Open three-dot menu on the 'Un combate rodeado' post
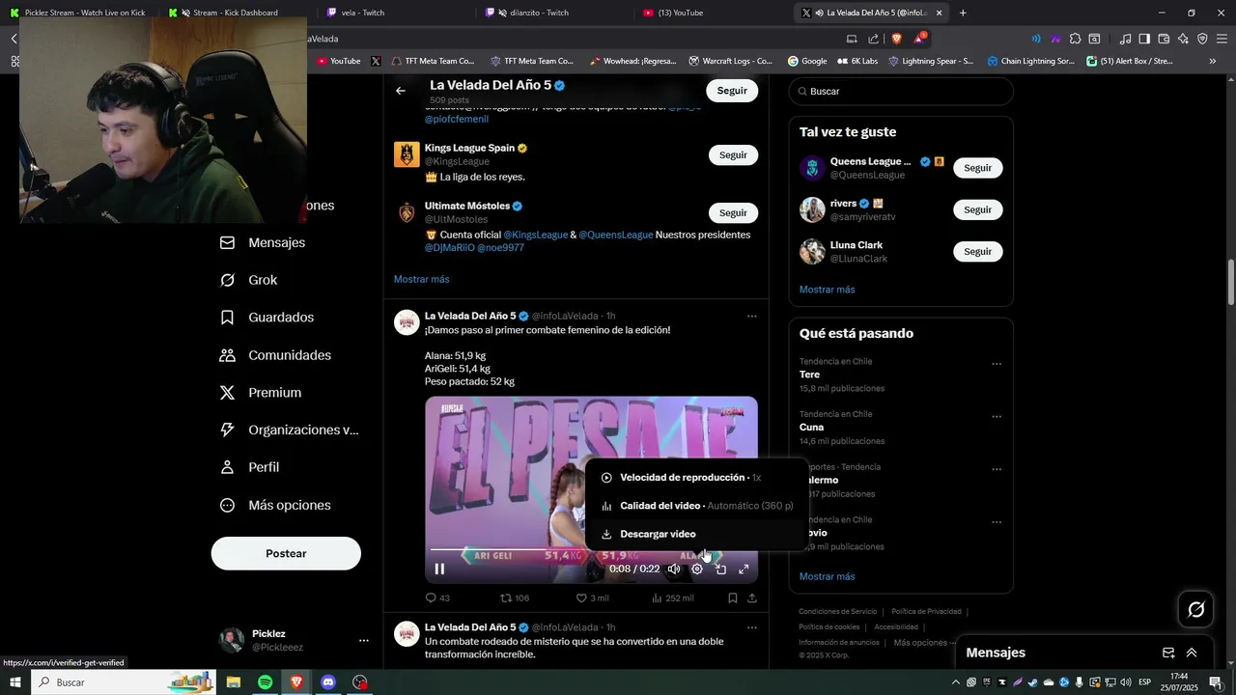The image size is (1236, 695). coord(752,627)
